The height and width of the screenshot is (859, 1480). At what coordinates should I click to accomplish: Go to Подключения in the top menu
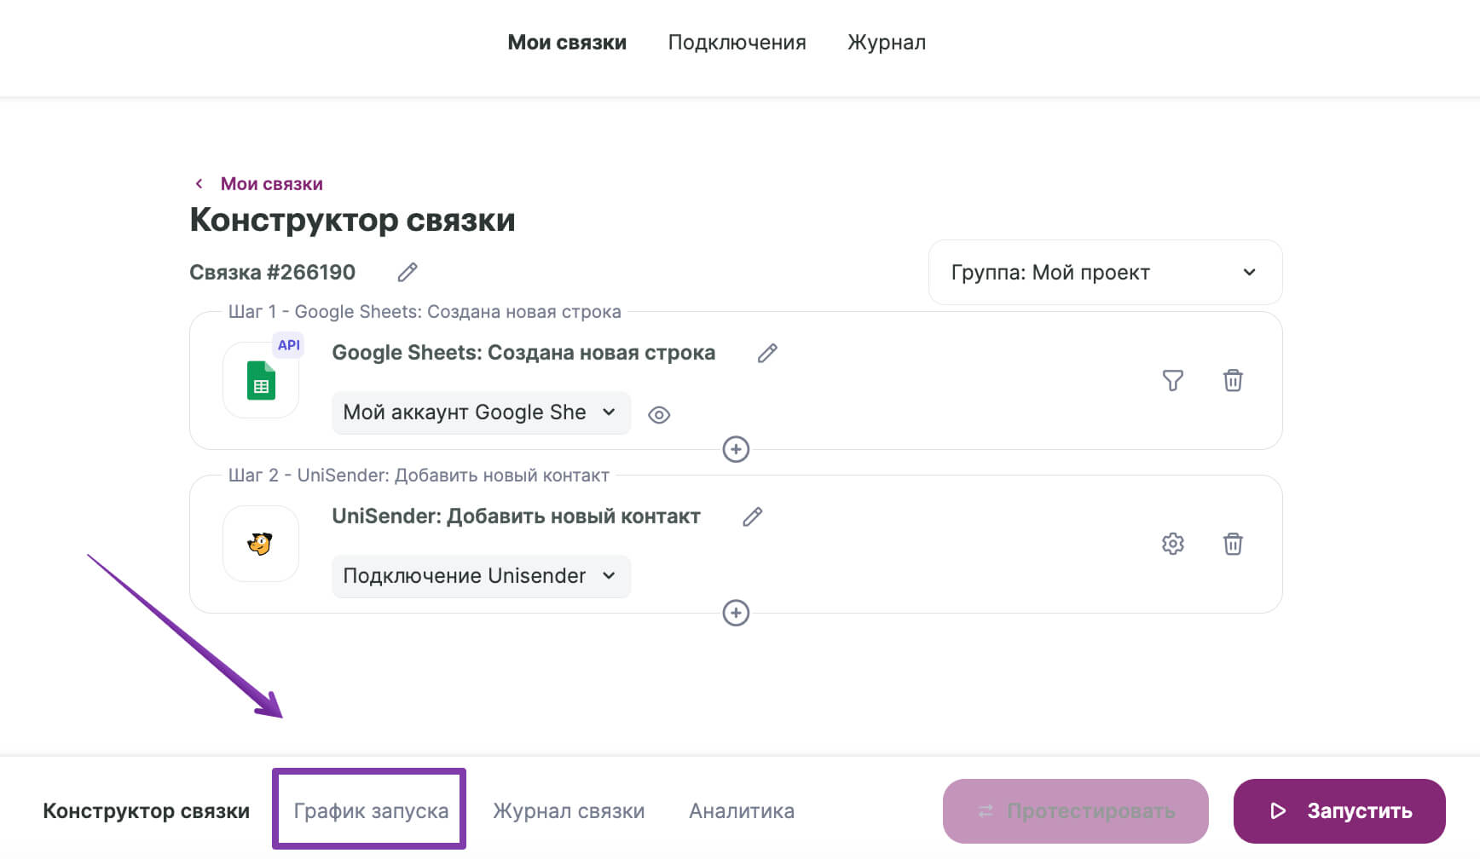(737, 43)
